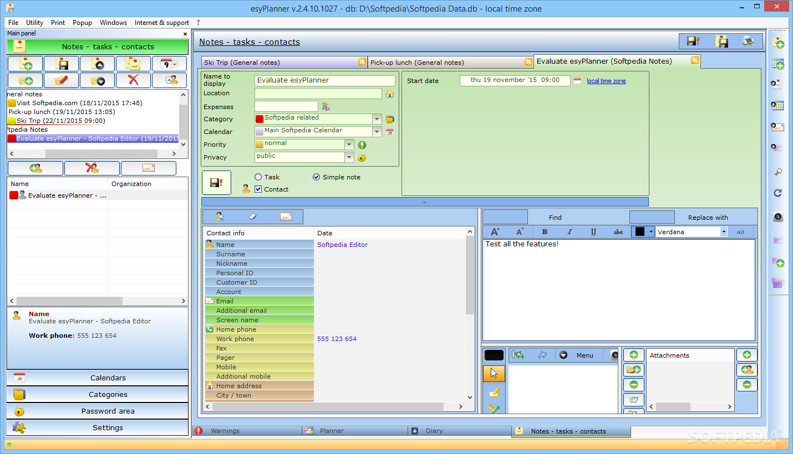Click the refresh icon in right sidebar
This screenshot has height=454, width=793.
[778, 193]
